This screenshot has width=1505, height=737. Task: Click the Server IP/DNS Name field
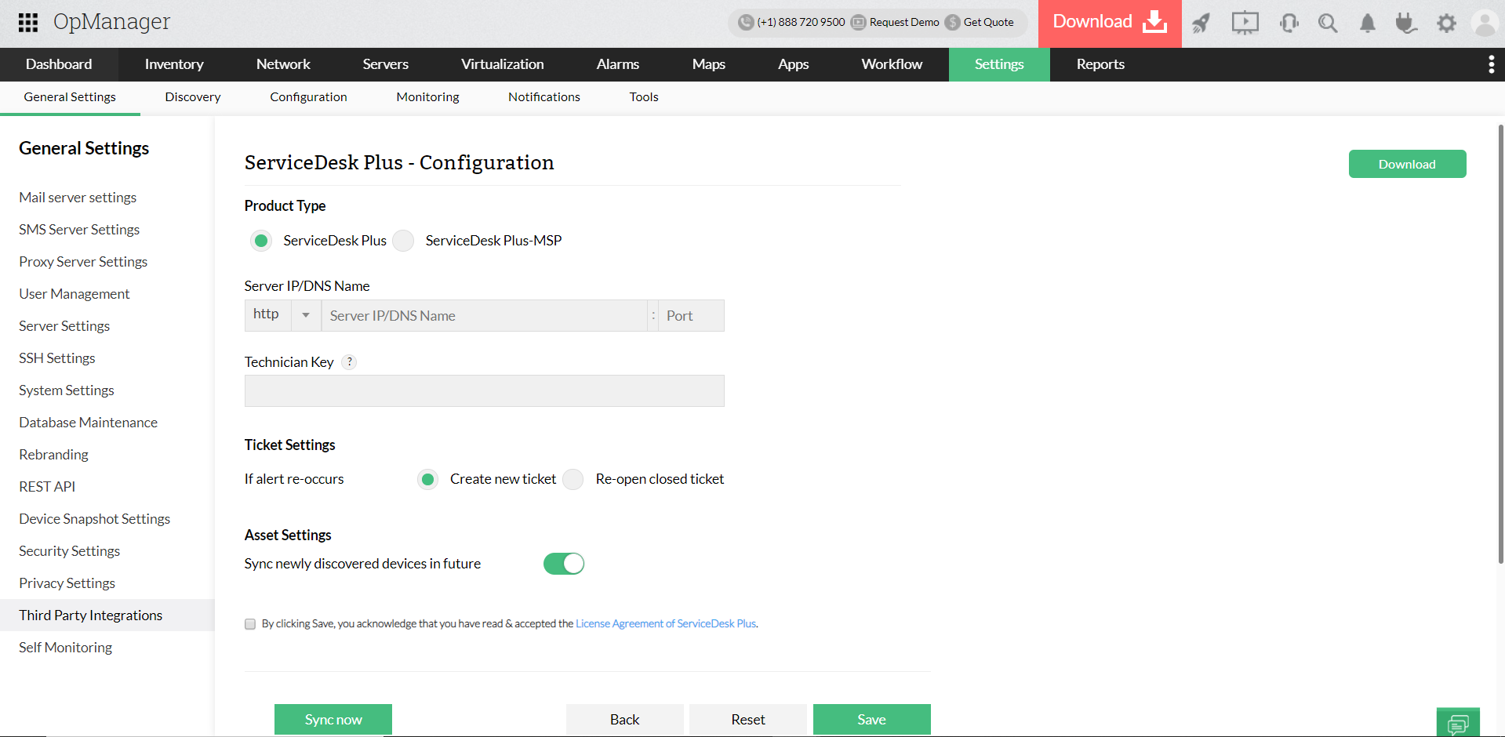485,316
